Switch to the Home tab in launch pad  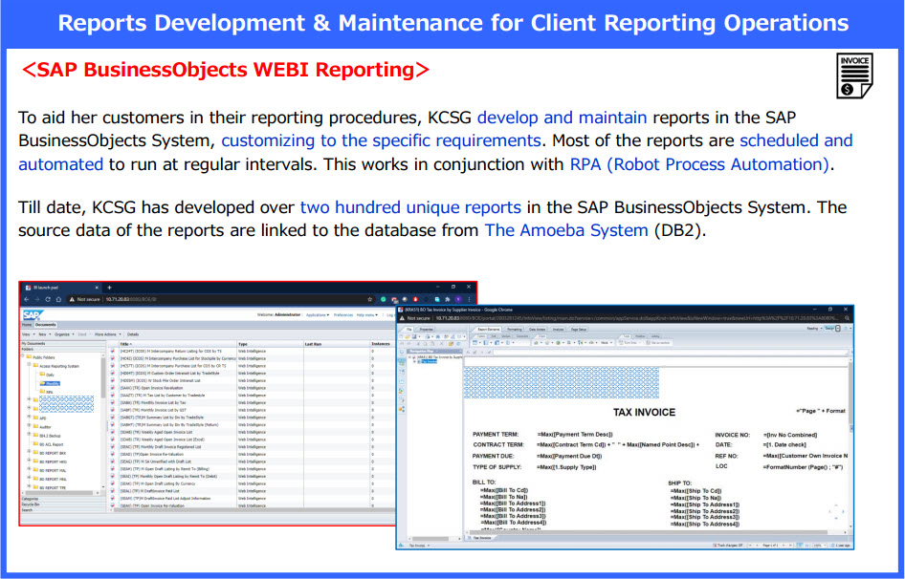pos(27,325)
